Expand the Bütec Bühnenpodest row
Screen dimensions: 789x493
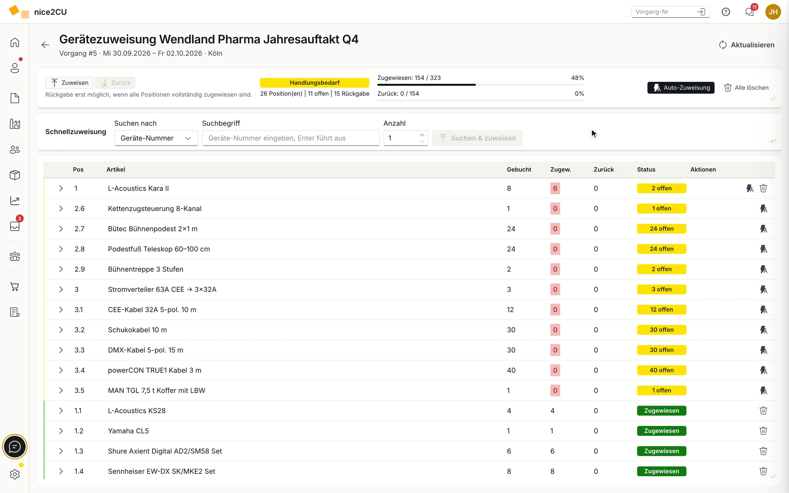click(61, 229)
